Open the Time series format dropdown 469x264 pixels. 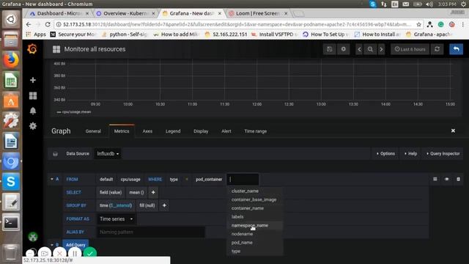(116, 219)
